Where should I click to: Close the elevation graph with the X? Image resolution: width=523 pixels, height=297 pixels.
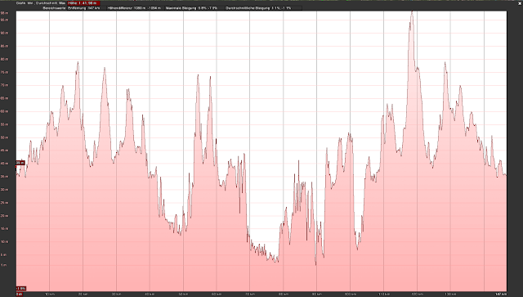coord(519,2)
